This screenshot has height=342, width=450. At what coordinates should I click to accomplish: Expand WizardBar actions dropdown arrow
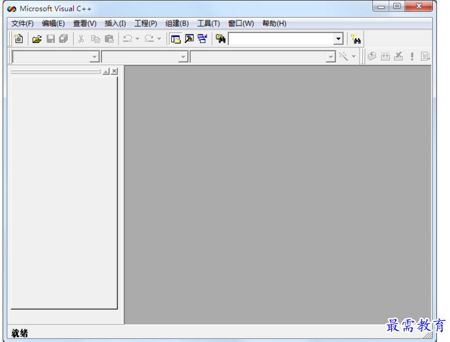click(354, 56)
